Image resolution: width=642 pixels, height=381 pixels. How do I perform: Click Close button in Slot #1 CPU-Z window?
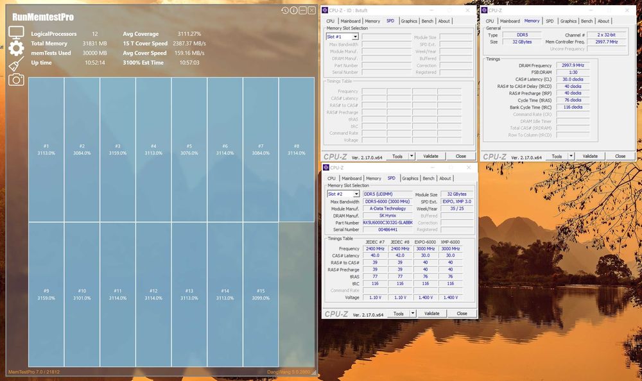pyautogui.click(x=460, y=156)
